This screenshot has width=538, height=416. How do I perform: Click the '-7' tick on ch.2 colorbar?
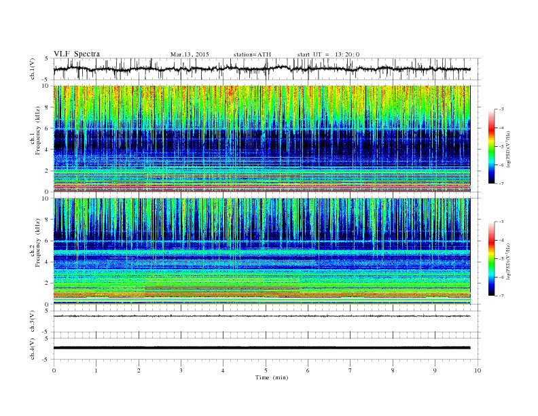point(501,296)
